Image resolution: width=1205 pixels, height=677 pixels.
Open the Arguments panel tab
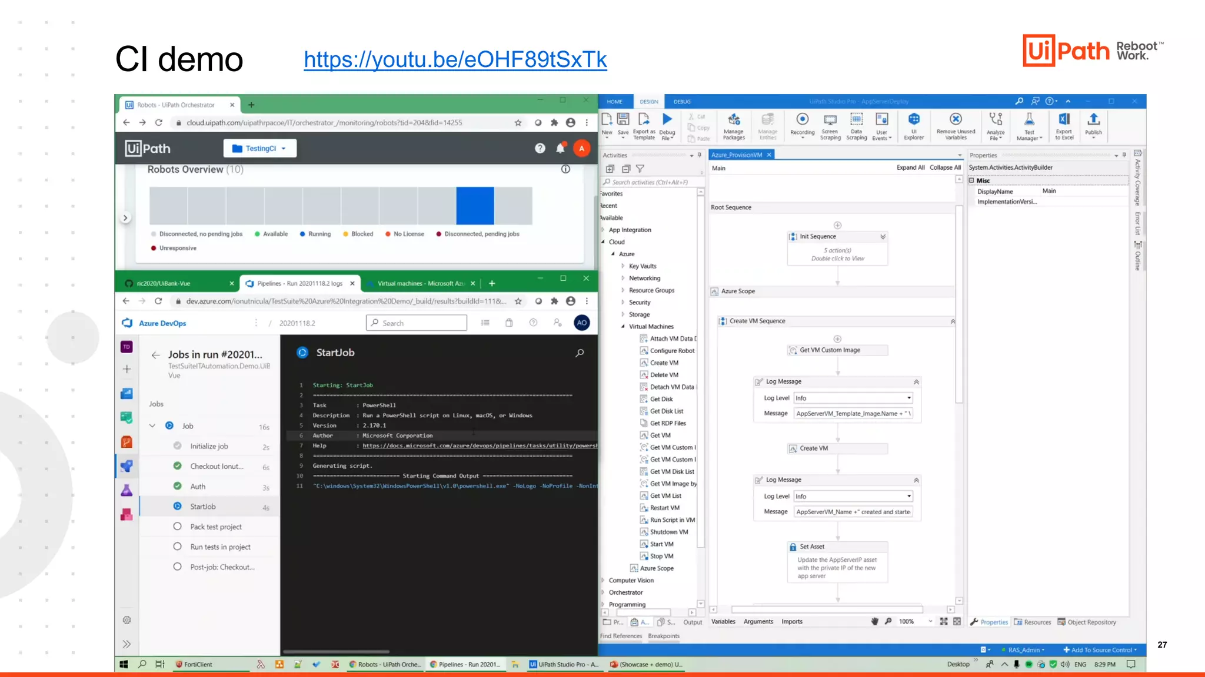758,621
